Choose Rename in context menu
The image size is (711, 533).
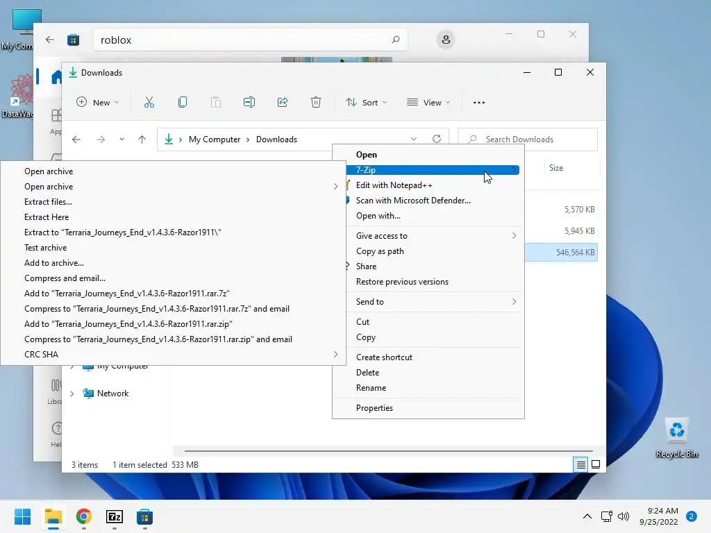[x=428, y=388]
